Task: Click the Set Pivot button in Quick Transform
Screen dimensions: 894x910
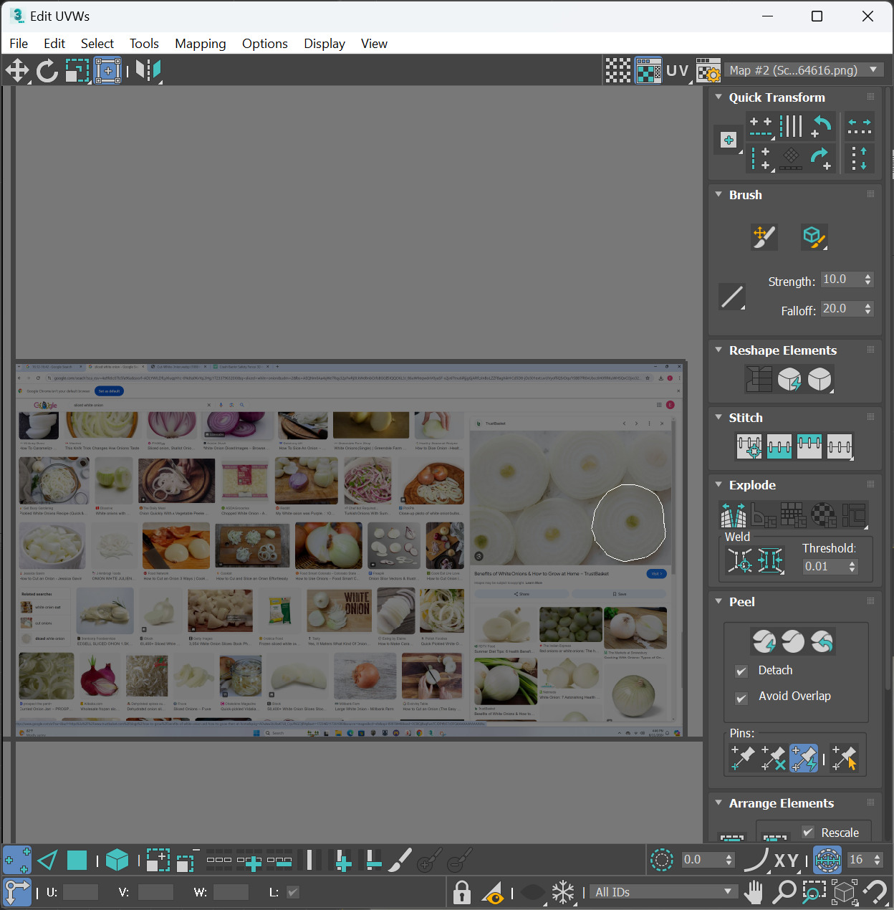Action: pyautogui.click(x=729, y=140)
